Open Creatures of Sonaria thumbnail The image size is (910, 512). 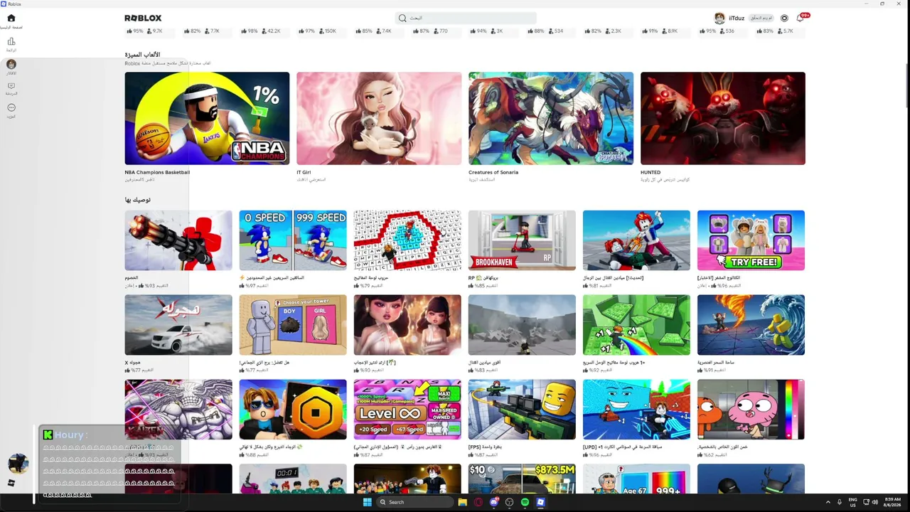point(551,118)
